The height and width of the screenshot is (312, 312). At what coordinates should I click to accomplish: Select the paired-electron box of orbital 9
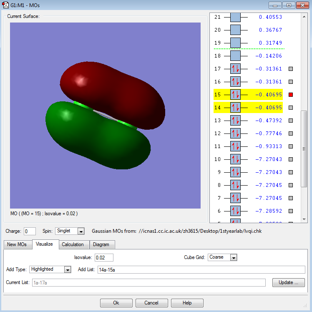[235, 172]
